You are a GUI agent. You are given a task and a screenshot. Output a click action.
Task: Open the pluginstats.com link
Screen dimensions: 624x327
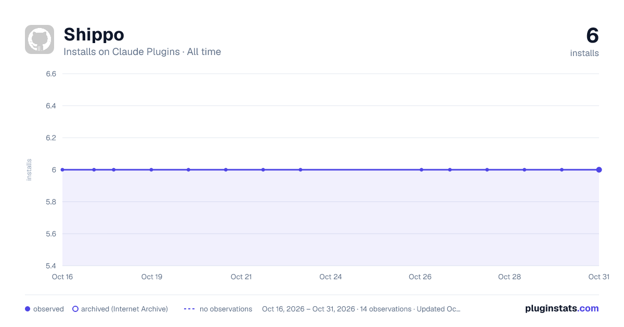pyautogui.click(x=562, y=308)
